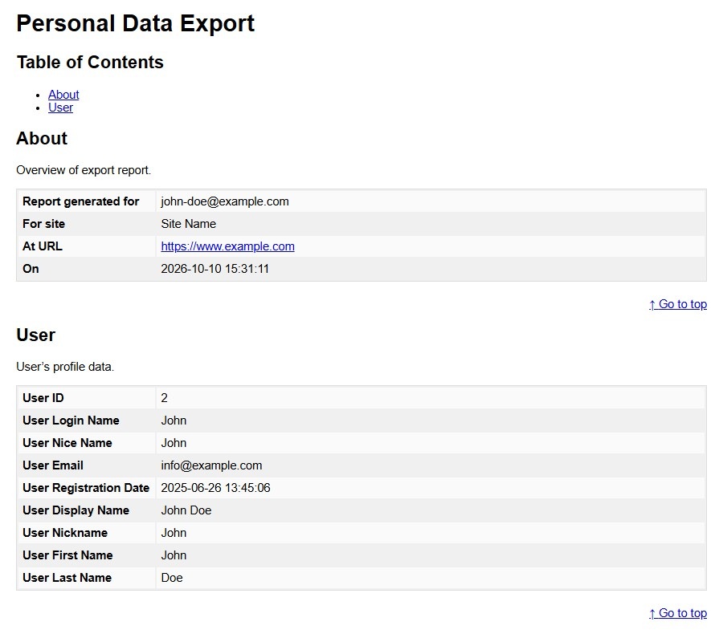Select the 2025-06-26 13:45:06 value

coord(216,488)
